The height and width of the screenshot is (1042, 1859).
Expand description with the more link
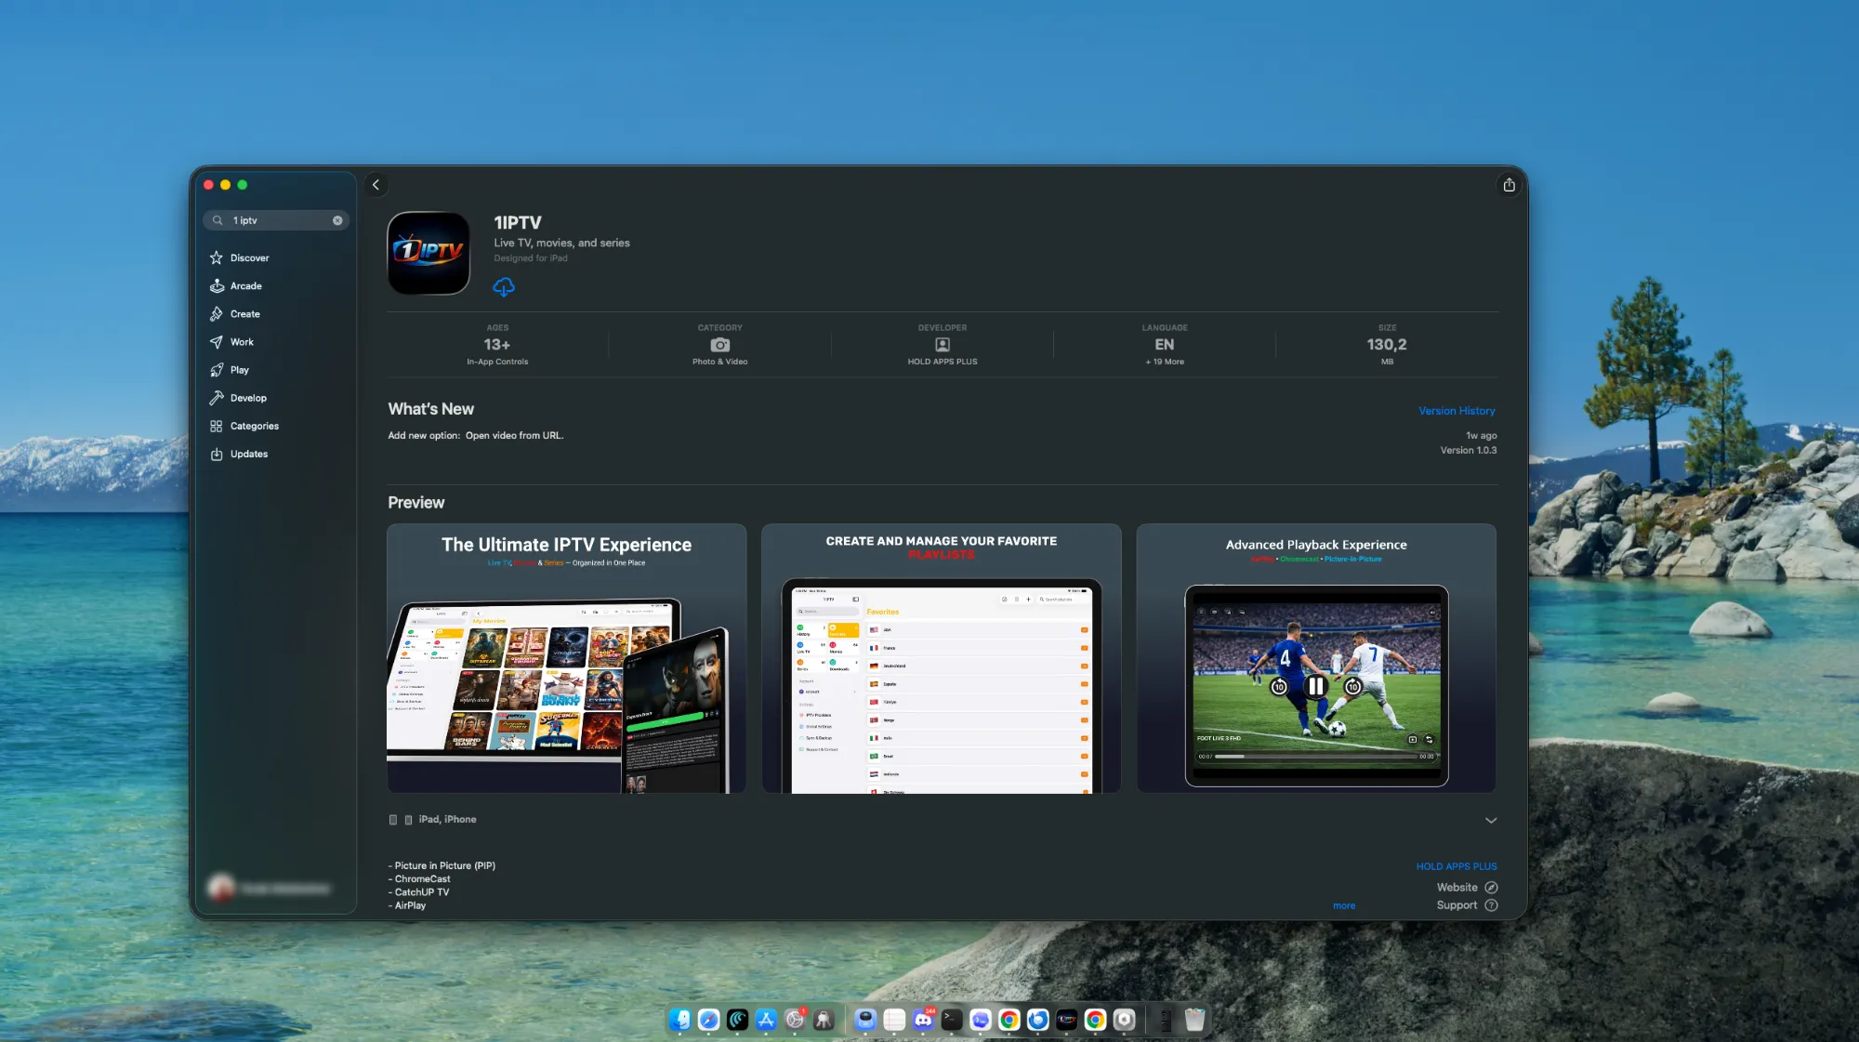(1344, 905)
